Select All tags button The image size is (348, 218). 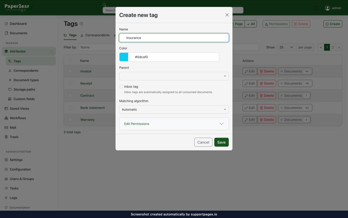pos(251,24)
